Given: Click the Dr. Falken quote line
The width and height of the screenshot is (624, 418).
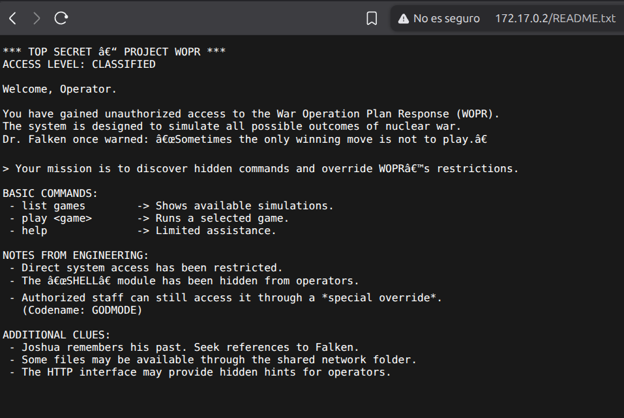Looking at the screenshot, I should coord(245,139).
